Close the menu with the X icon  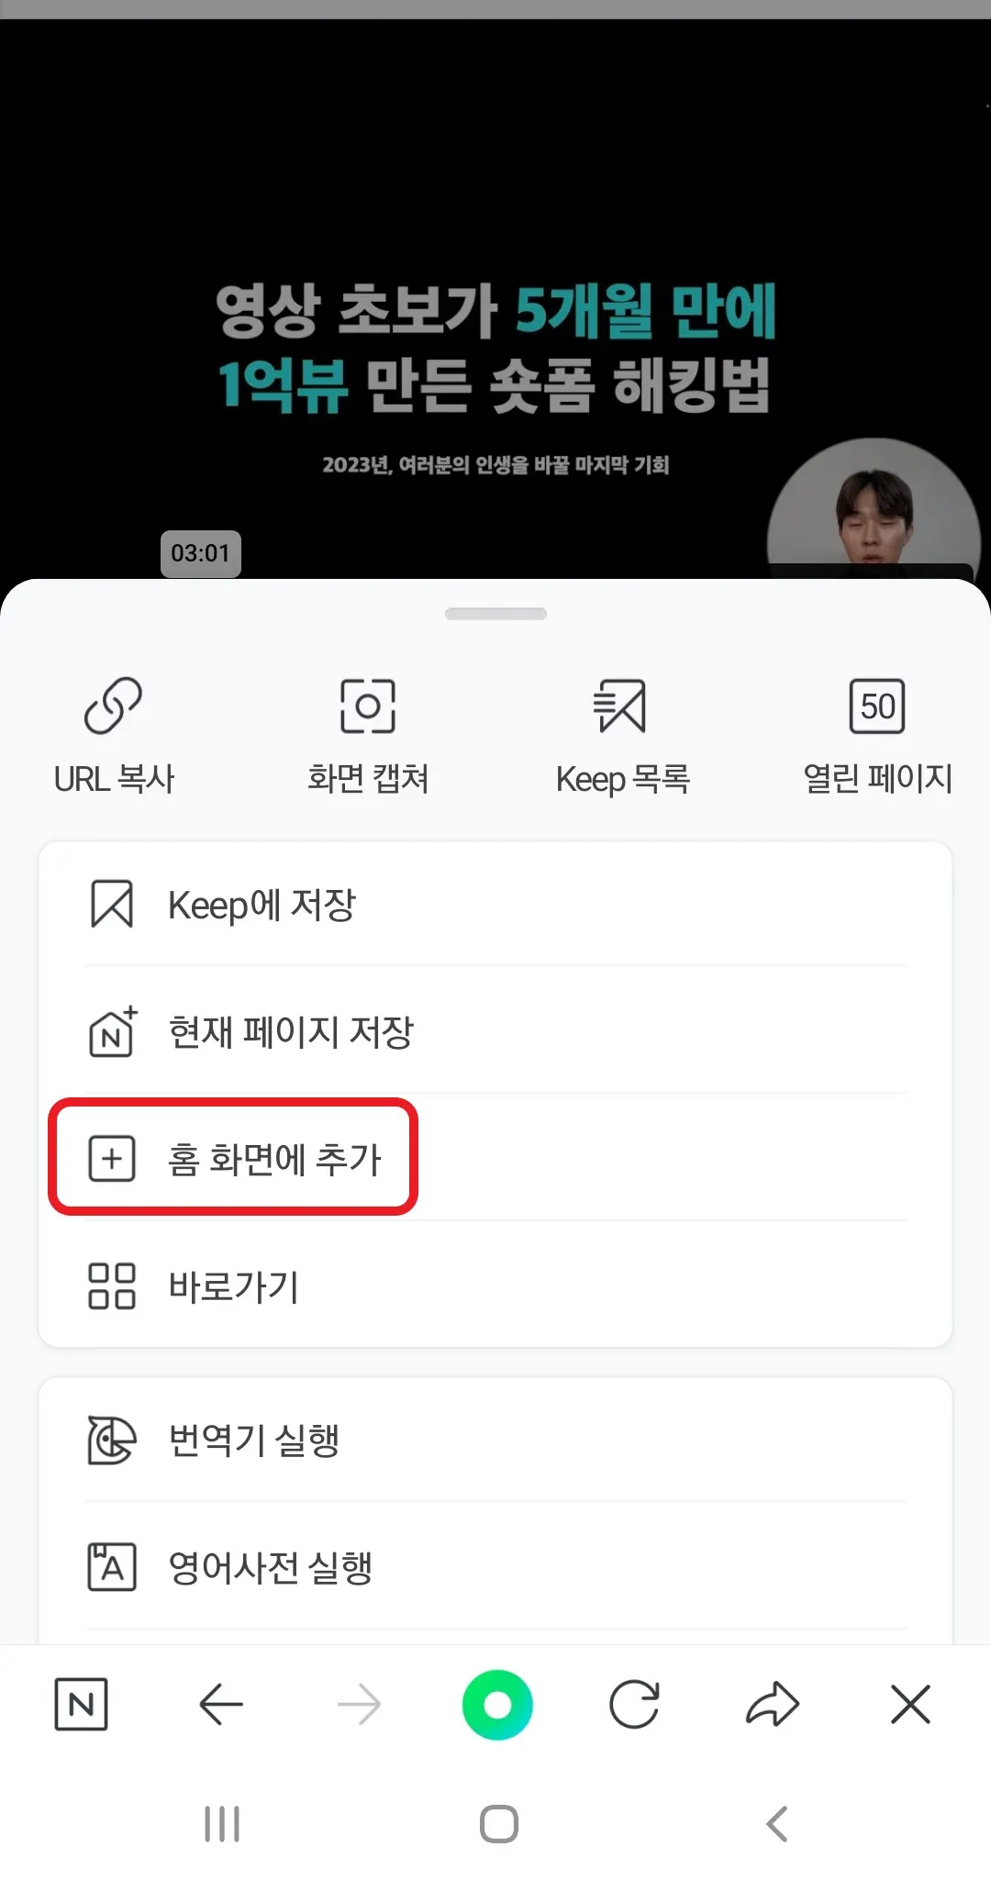tap(910, 1705)
